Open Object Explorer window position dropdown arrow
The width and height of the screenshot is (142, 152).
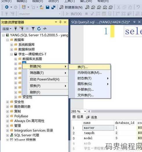click(x=56, y=22)
